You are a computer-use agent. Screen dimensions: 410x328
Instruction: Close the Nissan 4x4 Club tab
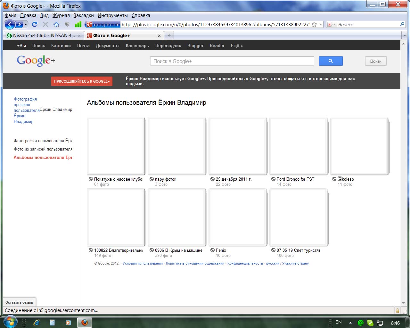pos(79,36)
